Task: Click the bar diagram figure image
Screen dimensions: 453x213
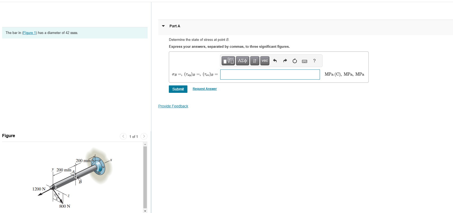Action: pos(72,178)
